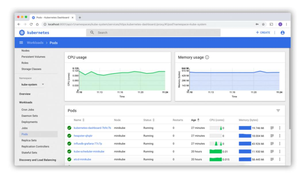Viewport: 308px width, 177px height.
Task: Select Stateful Sets in sidebar
Action: [x=29, y=153]
